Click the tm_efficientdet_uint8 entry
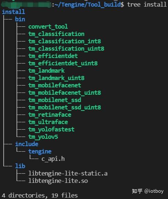Image resolution: width=168 pixels, height=199 pixels. [63, 64]
